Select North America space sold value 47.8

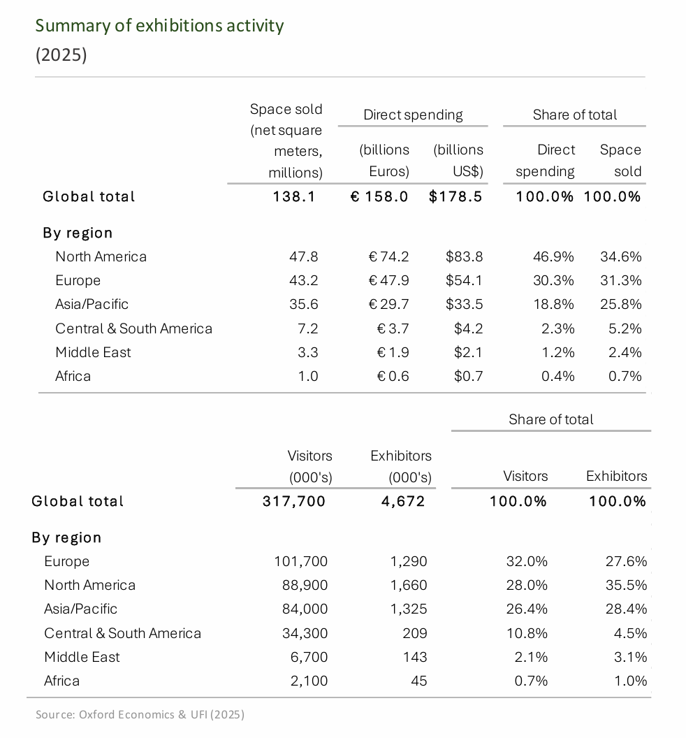click(303, 256)
